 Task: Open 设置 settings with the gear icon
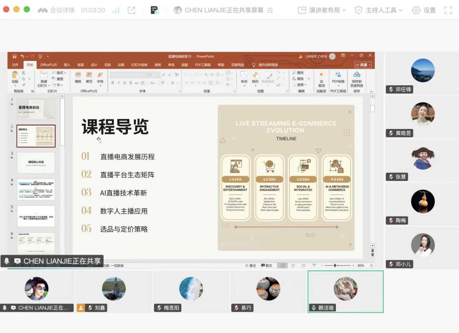tap(424, 10)
